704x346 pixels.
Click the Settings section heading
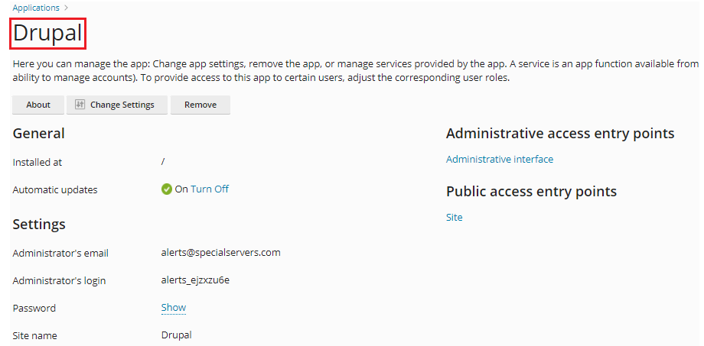point(39,225)
